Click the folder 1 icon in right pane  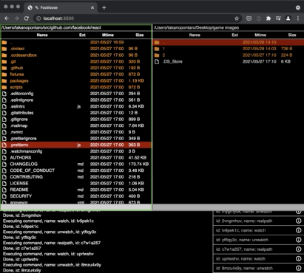click(x=157, y=49)
